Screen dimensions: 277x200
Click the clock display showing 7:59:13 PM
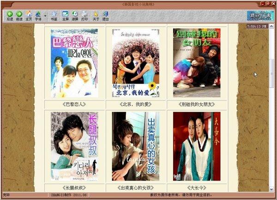click(257, 26)
